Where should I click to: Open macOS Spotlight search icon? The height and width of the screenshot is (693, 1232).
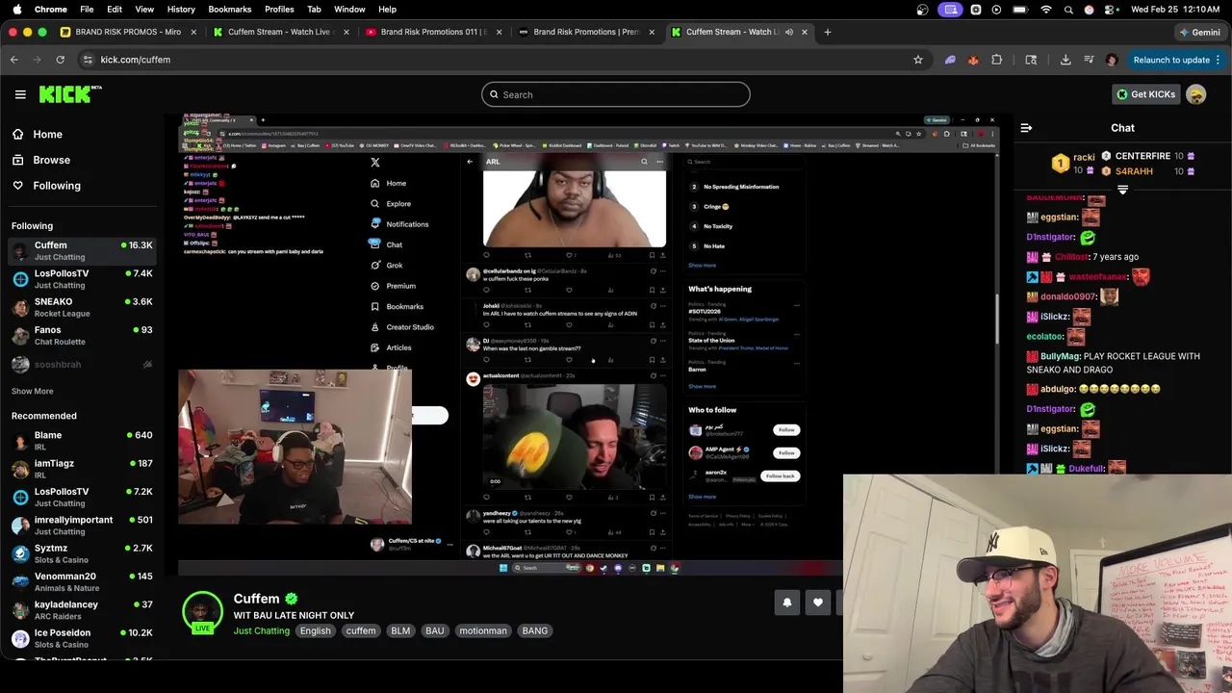(1068, 9)
